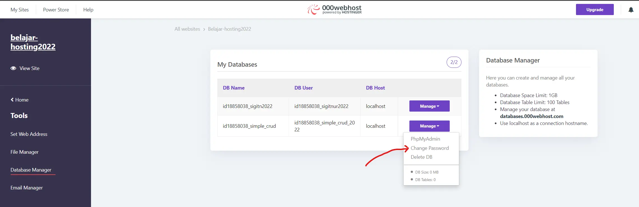The width and height of the screenshot is (639, 207).
Task: Go to All websites breadcrumb
Action: click(187, 29)
